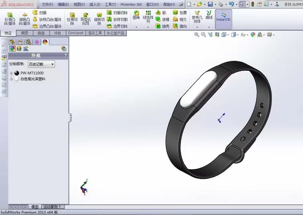303x215 pixels.
Task: Open the Edit Appearance color ball in view toolbar
Action: click(253, 35)
